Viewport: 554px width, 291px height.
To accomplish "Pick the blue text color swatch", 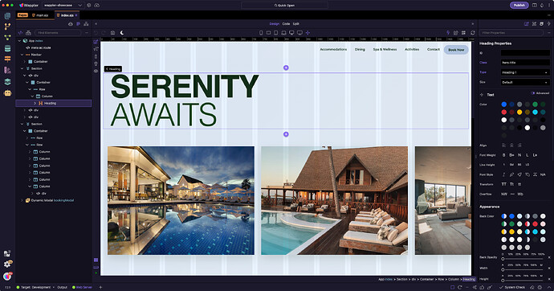I will click(x=504, y=105).
